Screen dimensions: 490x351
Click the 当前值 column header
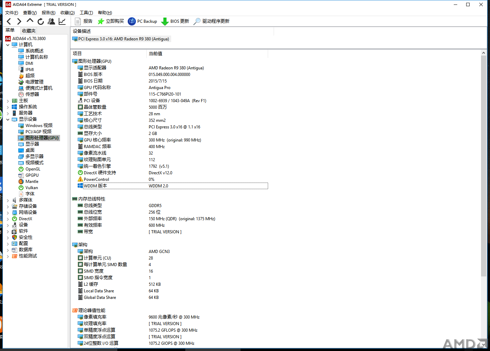click(207, 53)
